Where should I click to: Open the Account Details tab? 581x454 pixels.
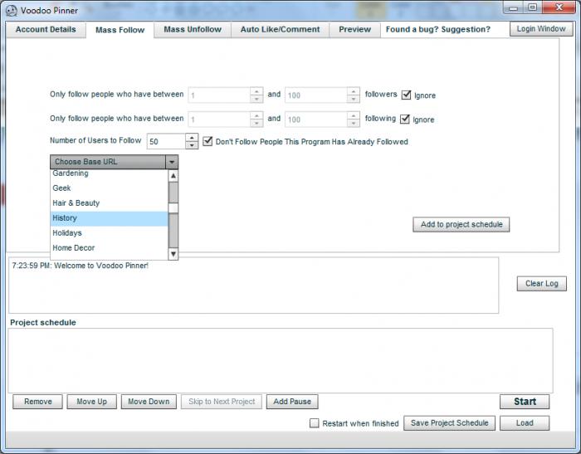46,30
